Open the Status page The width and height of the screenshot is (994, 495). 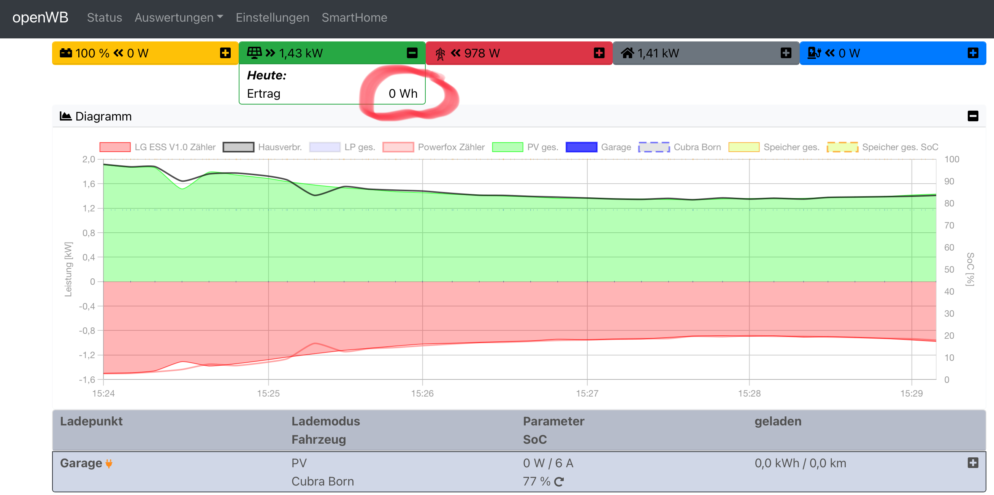click(104, 17)
